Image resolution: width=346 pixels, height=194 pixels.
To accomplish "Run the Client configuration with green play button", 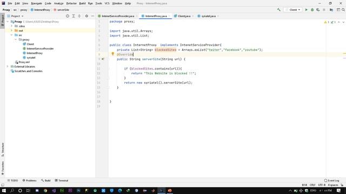I will pos(307,10).
